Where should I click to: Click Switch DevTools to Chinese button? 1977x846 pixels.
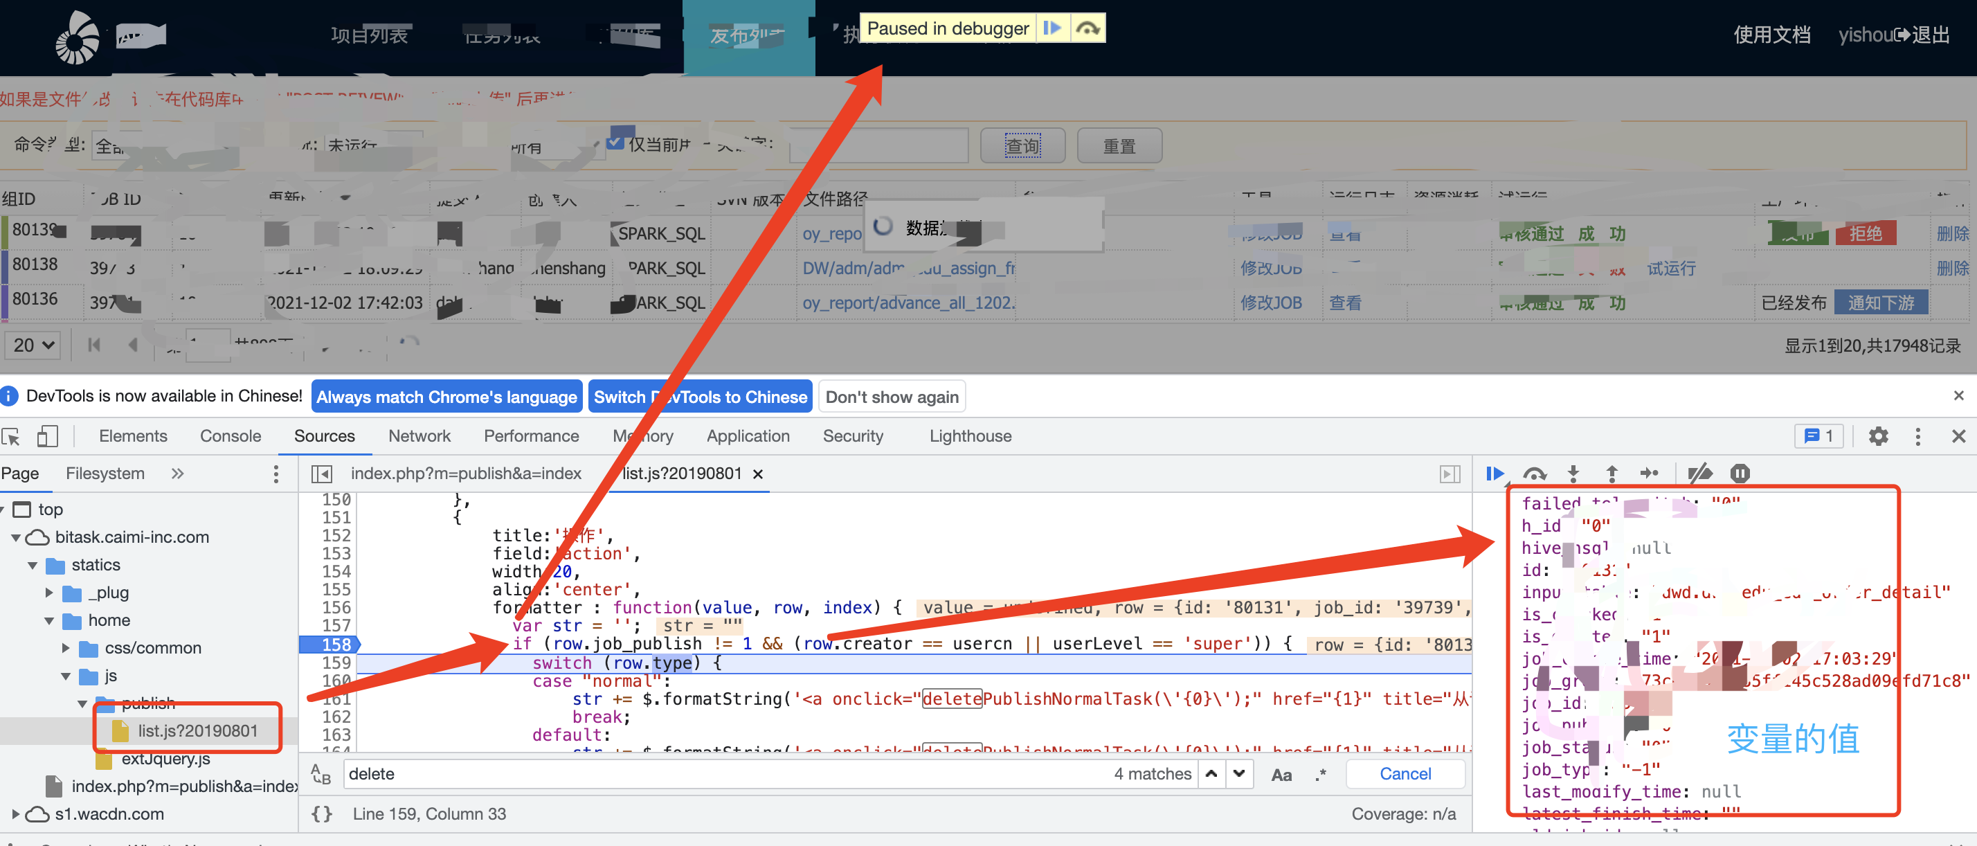[700, 397]
